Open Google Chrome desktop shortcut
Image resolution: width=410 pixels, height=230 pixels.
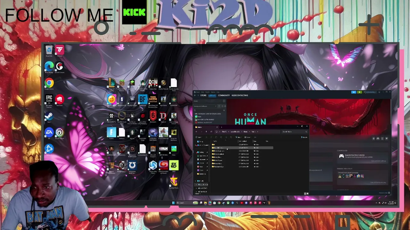pos(49,84)
